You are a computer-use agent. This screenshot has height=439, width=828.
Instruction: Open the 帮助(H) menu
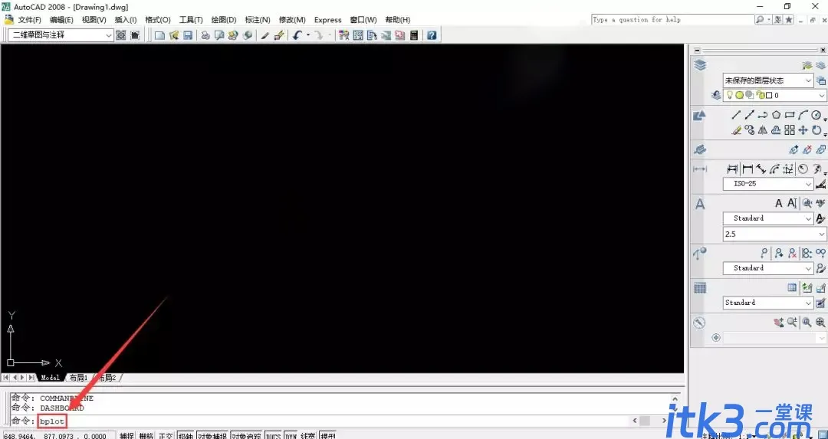pyautogui.click(x=398, y=19)
